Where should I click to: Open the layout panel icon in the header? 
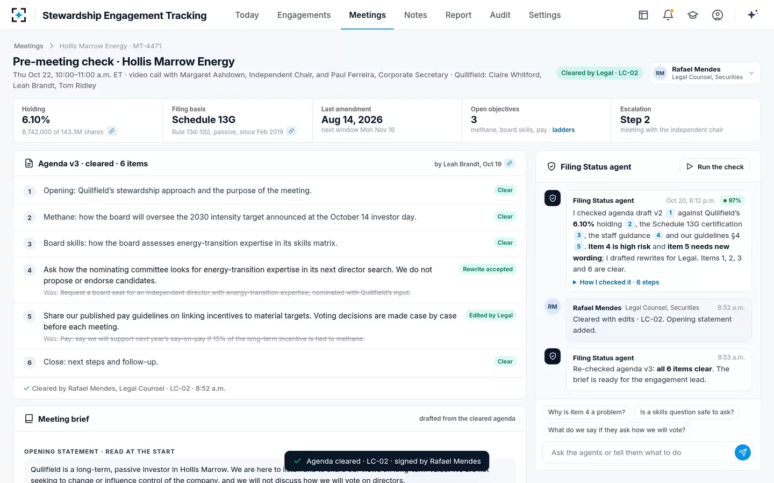[643, 15]
